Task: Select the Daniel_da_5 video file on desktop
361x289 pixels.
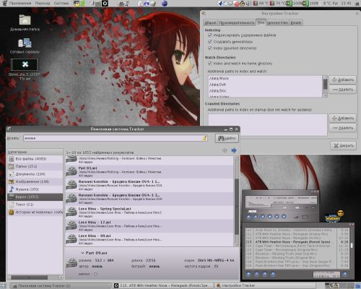Action: 25,69
